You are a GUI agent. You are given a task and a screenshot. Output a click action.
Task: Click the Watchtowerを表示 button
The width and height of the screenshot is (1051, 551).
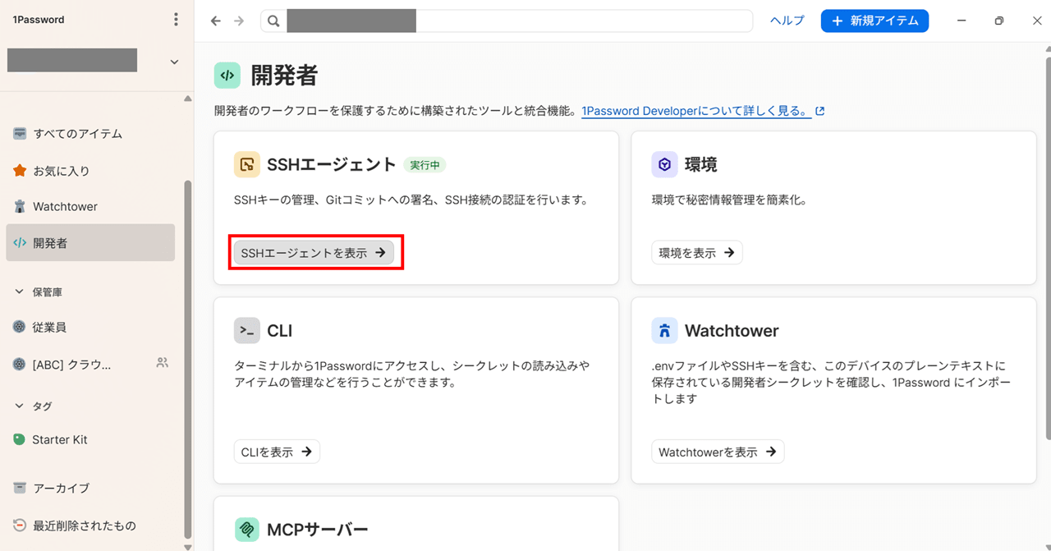point(718,452)
